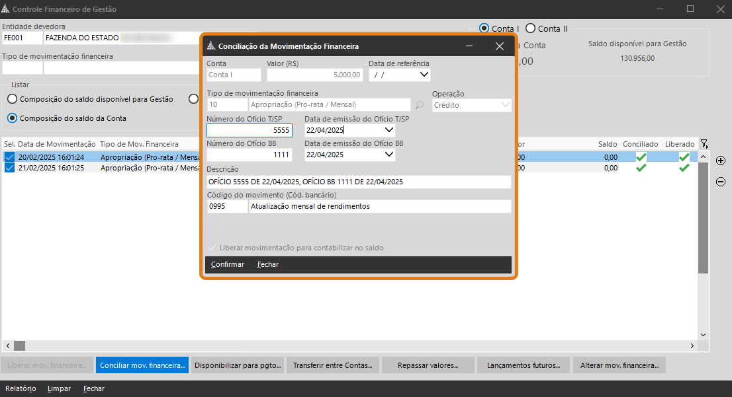Click Liberado green check in 20/02/2025 row
This screenshot has width=732, height=397.
point(684,157)
